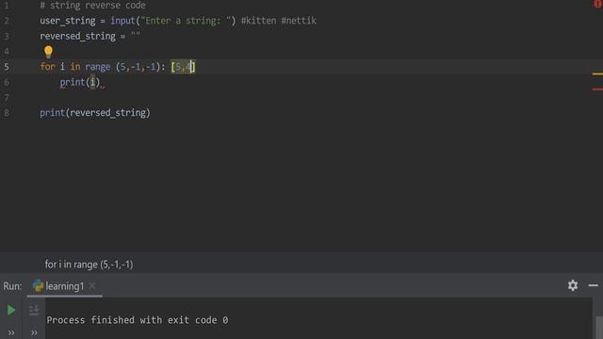Click 'print(reversed_string)' on line 8
603x339 pixels.
pyautogui.click(x=95, y=113)
